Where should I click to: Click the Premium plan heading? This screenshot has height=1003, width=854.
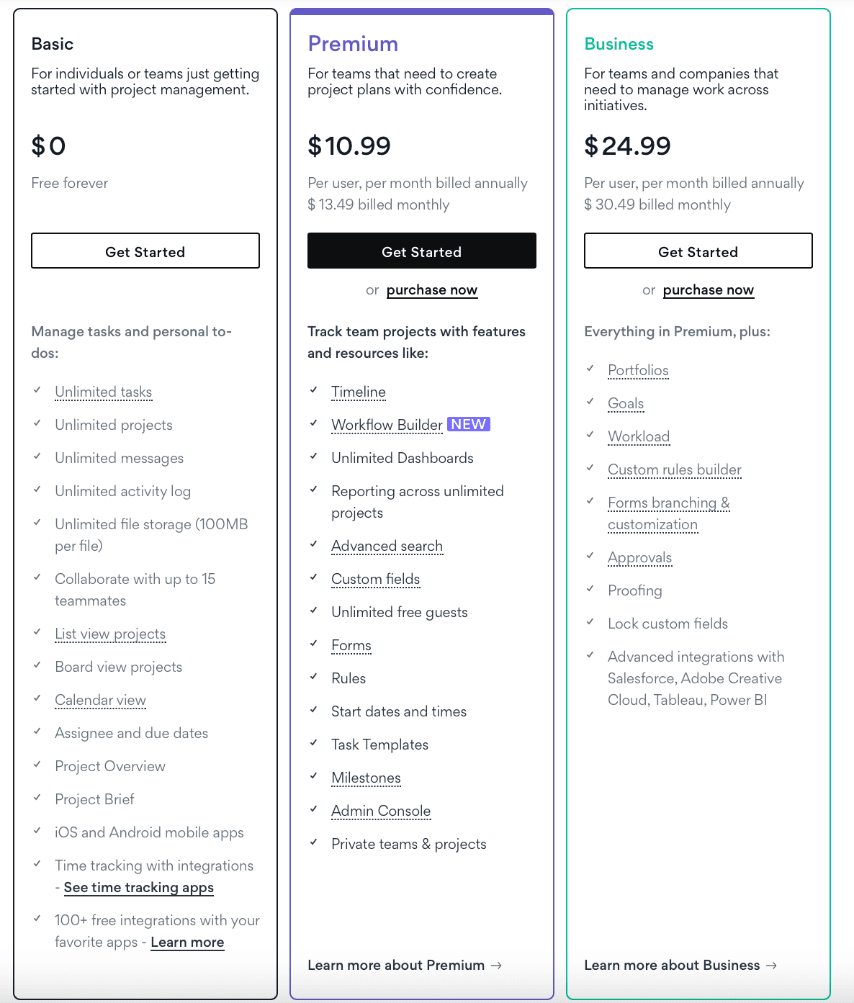353,44
